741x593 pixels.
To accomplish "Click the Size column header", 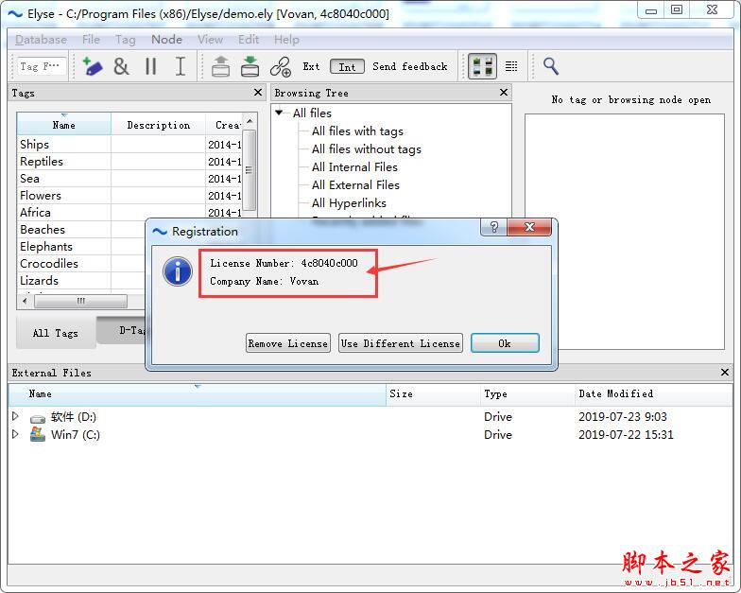I will 433,393.
